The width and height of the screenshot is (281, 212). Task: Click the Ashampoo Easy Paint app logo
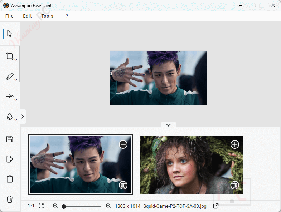click(6, 6)
